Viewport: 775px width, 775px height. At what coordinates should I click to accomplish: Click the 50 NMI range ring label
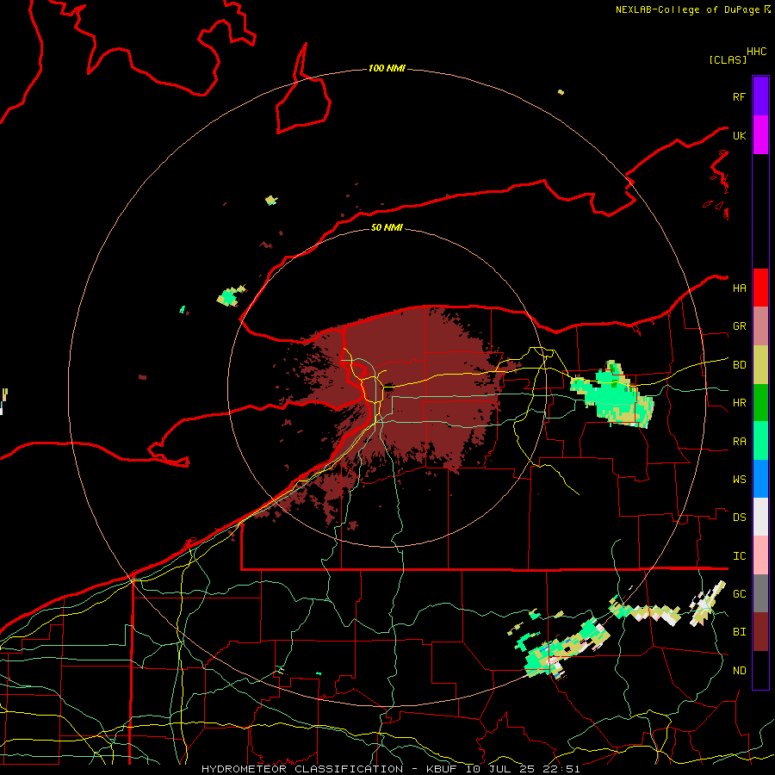coord(387,227)
